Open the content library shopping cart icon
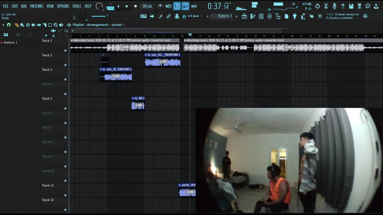The width and height of the screenshot is (383, 215). [320, 16]
